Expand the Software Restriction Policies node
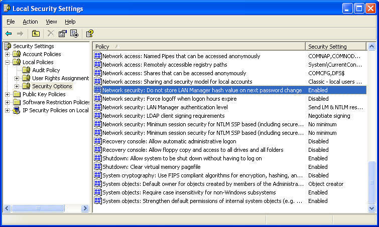379x227 pixels. point(7,102)
